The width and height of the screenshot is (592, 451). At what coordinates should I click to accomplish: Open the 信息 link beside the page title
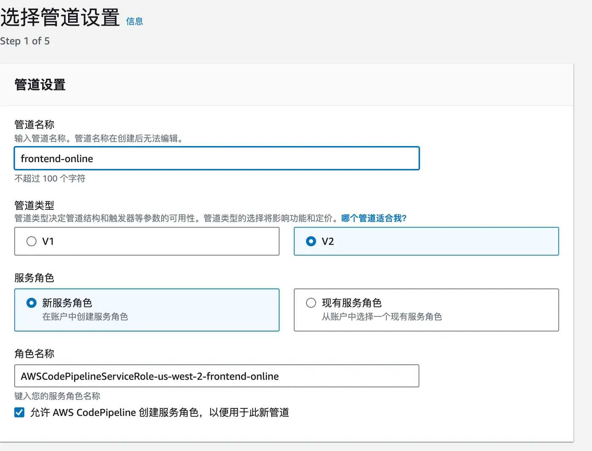(134, 22)
